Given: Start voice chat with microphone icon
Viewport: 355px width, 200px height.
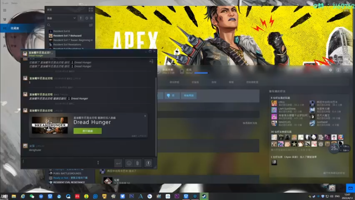Looking at the screenshot, I should 148,163.
